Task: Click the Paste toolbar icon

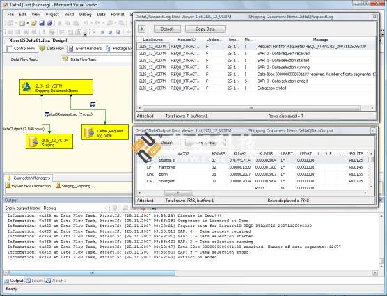Action: pyautogui.click(x=76, y=24)
